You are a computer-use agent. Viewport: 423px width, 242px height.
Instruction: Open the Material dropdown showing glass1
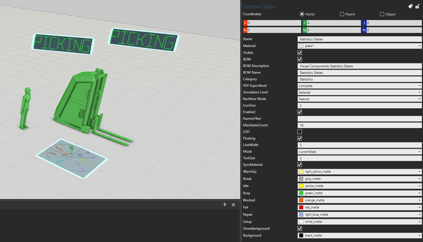pyautogui.click(x=360, y=46)
